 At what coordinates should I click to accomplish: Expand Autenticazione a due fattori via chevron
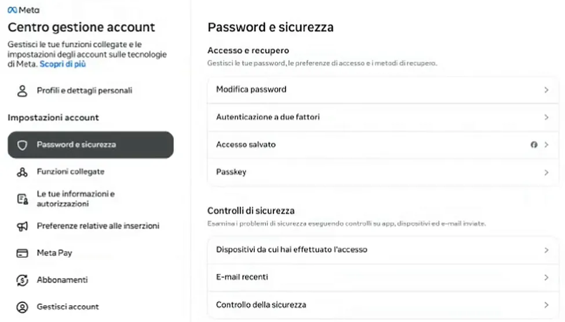pos(546,117)
